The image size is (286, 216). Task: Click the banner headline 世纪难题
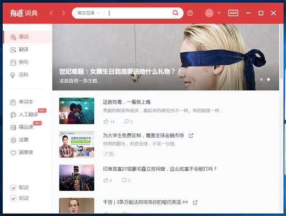120,71
